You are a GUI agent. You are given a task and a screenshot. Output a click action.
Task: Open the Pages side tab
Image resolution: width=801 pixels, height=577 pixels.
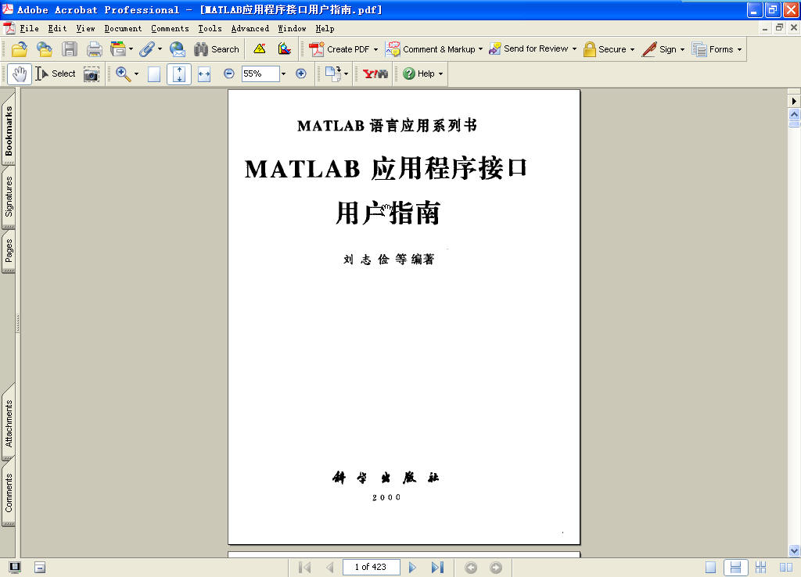9,251
